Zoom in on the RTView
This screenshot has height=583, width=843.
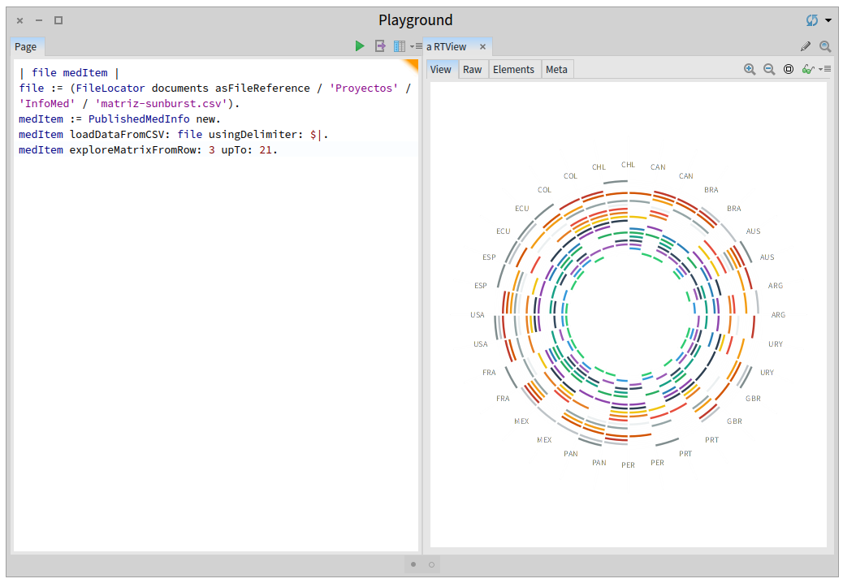pyautogui.click(x=750, y=69)
